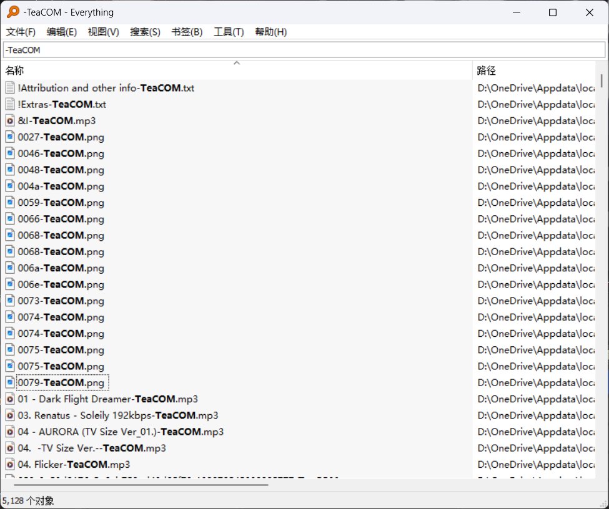The width and height of the screenshot is (609, 509).
Task: Select the file name !Attribution and other info-TeaCOM.txt
Action: pos(106,88)
